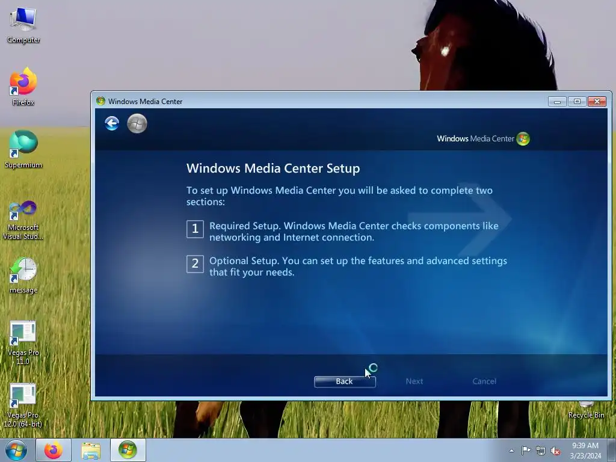This screenshot has height=462, width=616.
Task: Click Firefox in the taskbar
Action: (54, 450)
